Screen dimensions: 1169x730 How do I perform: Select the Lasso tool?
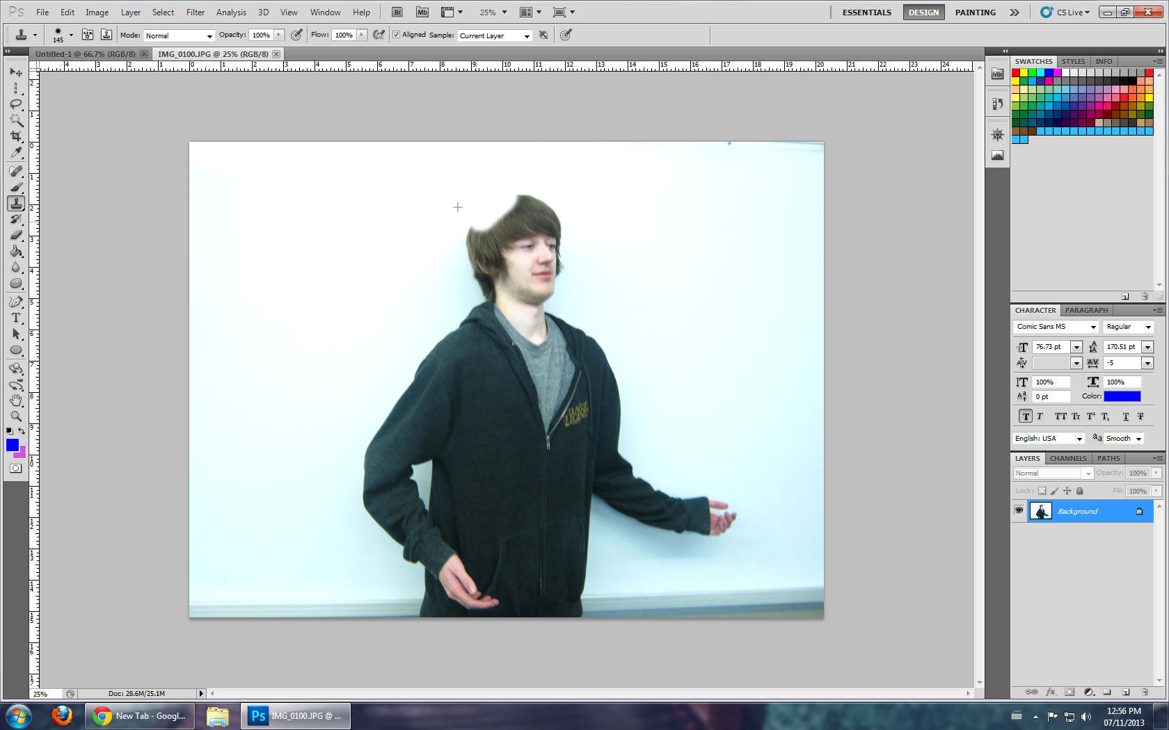tap(16, 104)
